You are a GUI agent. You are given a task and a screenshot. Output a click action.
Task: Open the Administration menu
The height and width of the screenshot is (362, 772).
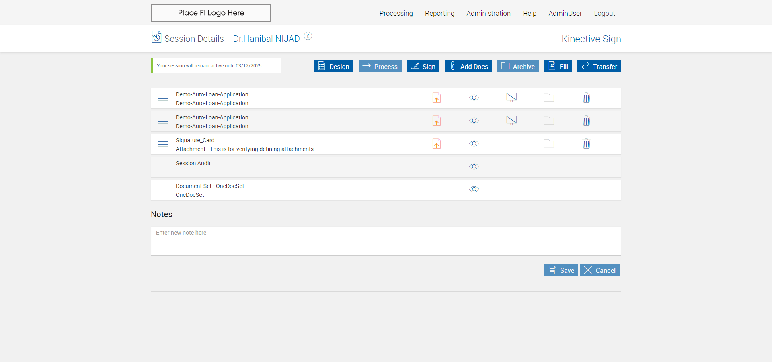489,13
